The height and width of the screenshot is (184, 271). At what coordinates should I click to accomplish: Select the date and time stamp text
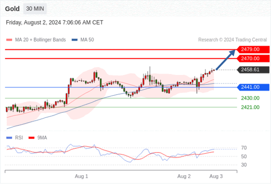pyautogui.click(x=54, y=23)
